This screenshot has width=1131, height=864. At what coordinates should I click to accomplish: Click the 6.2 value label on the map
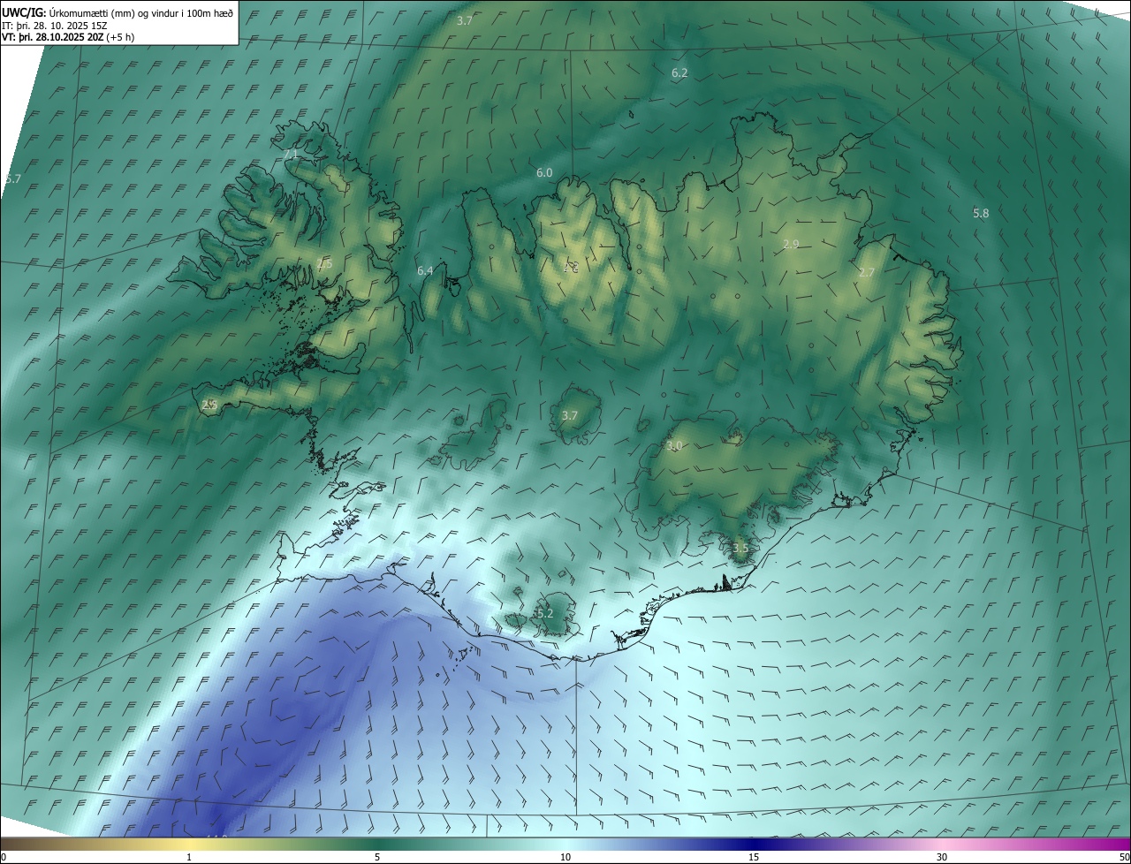pos(679,73)
